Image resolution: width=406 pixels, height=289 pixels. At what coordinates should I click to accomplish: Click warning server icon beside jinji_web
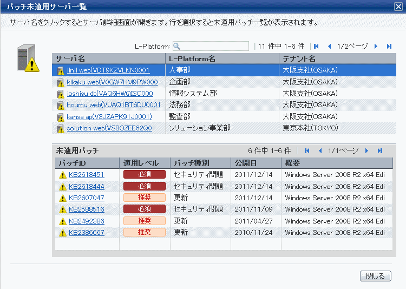pos(61,71)
